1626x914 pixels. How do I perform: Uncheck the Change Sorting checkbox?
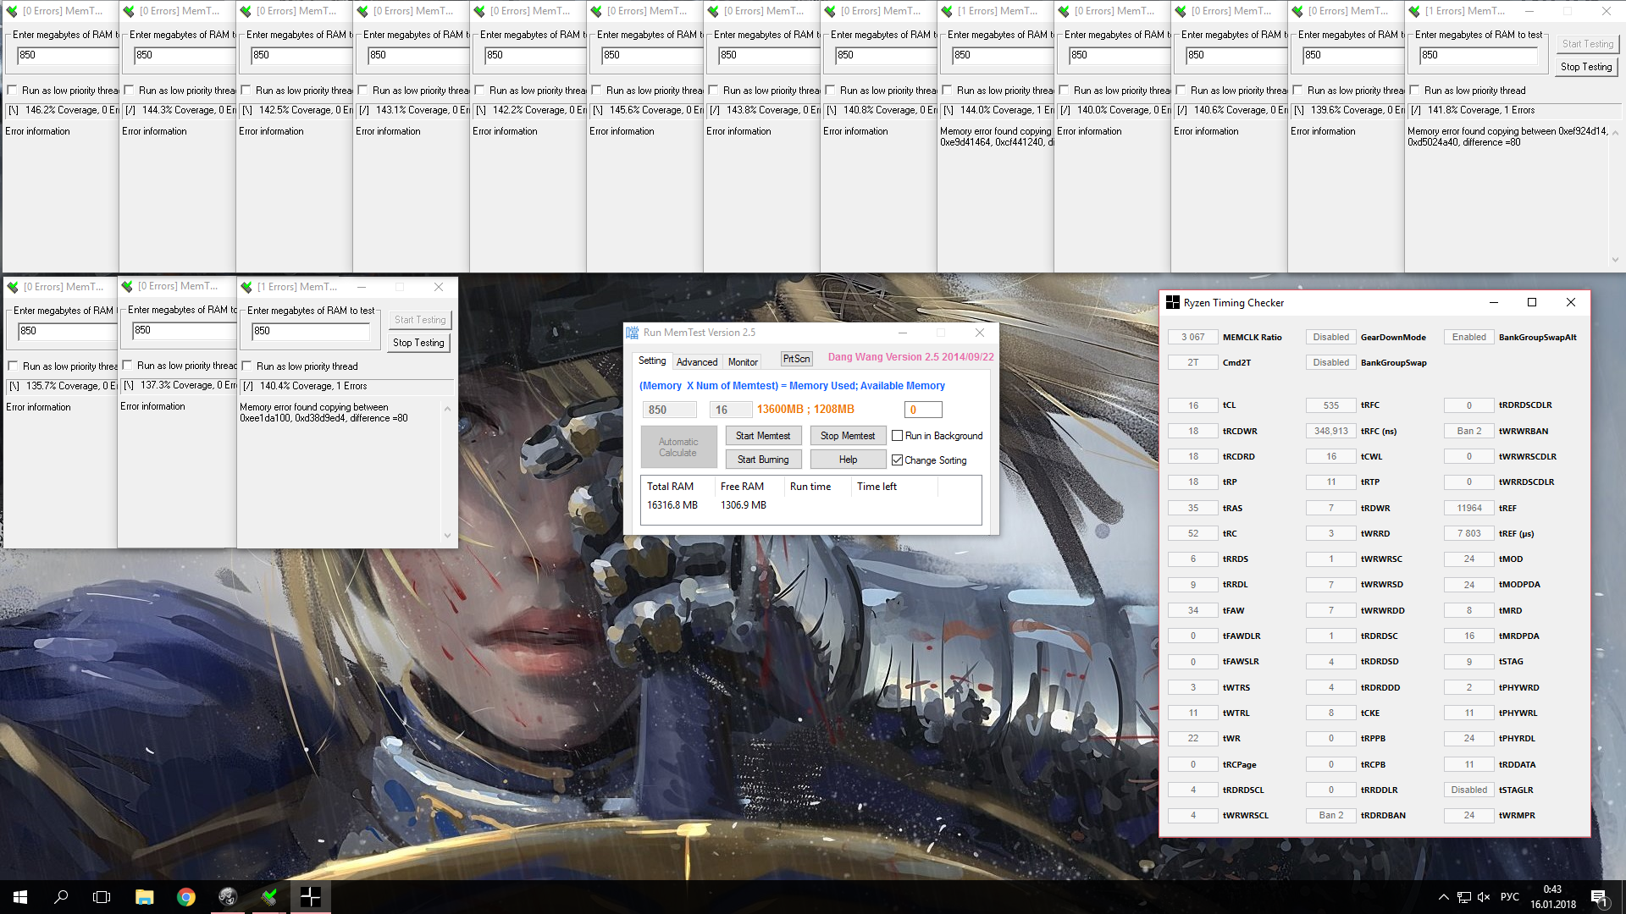897,460
